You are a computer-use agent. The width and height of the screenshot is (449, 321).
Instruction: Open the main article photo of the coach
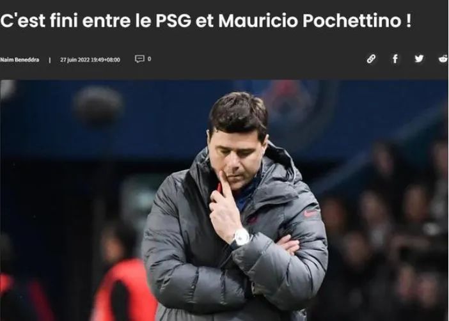click(x=224, y=200)
